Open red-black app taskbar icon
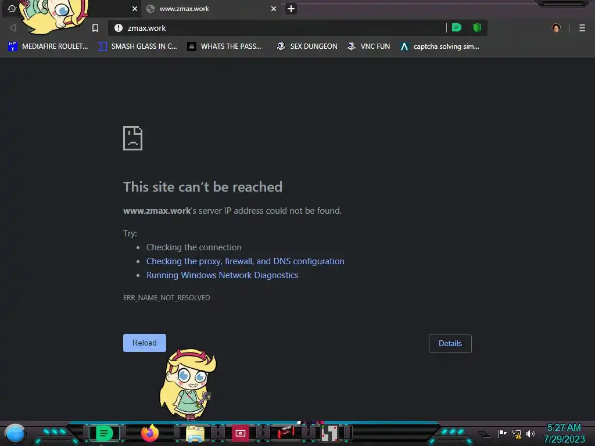 [285, 433]
